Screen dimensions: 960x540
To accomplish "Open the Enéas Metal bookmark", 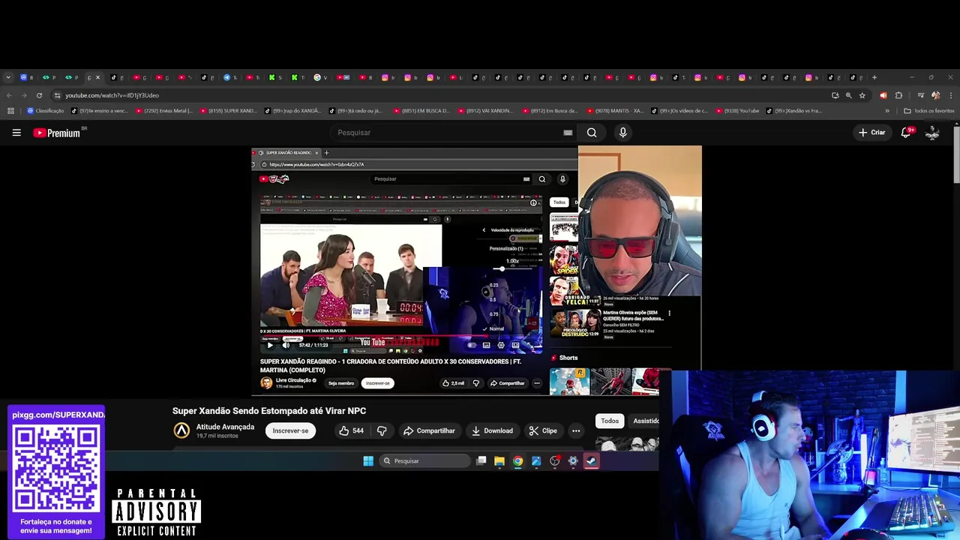I will [163, 111].
